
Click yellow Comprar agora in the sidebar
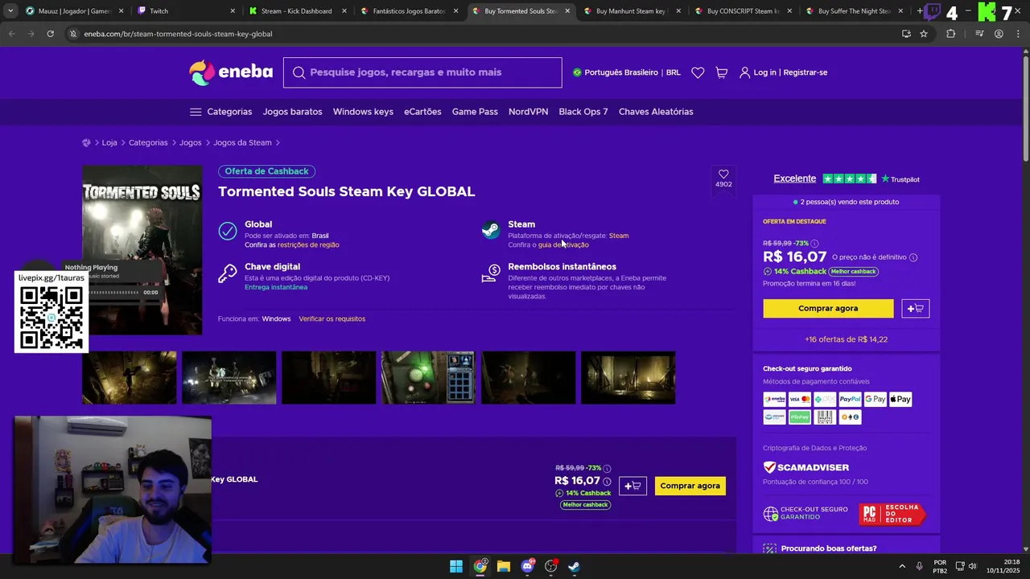[828, 309]
